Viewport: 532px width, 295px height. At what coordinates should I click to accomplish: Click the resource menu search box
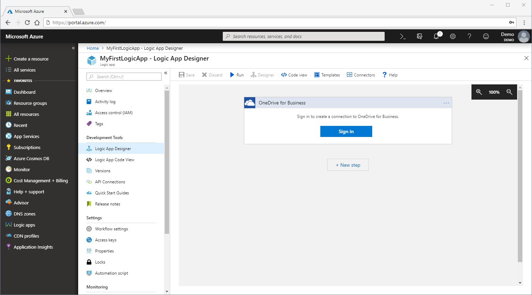coord(124,76)
